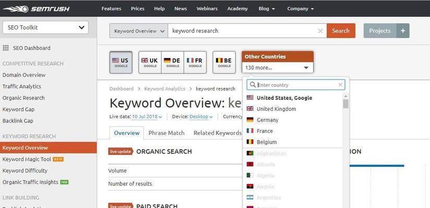This screenshot has height=208, width=430.
Task: Click the plus button next to Projects
Action: tap(403, 31)
